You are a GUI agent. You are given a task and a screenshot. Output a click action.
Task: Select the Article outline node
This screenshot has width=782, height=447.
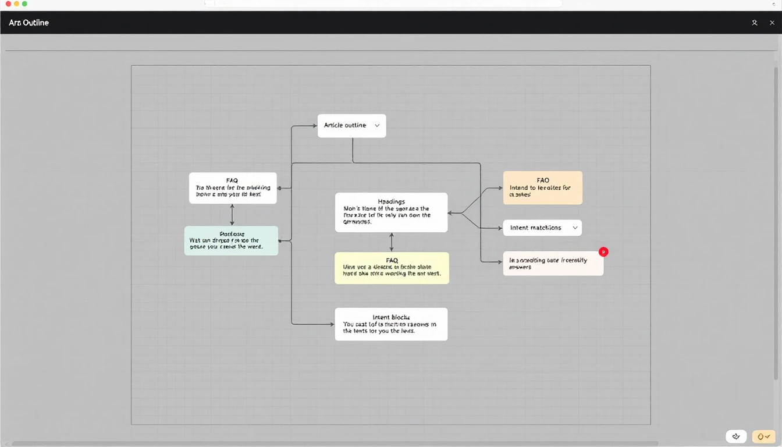point(351,126)
